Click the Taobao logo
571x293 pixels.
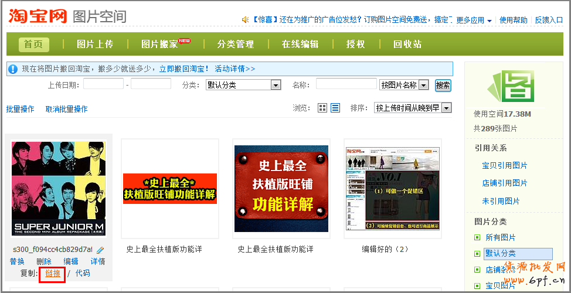[38, 16]
